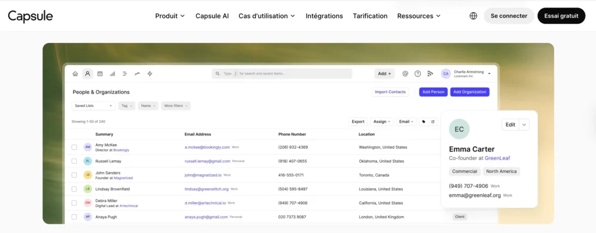Click the Add Organization button
The height and width of the screenshot is (233, 596).
(x=470, y=92)
